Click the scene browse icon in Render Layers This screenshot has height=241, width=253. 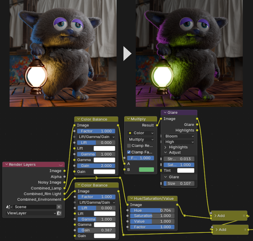pyautogui.click(x=9, y=207)
